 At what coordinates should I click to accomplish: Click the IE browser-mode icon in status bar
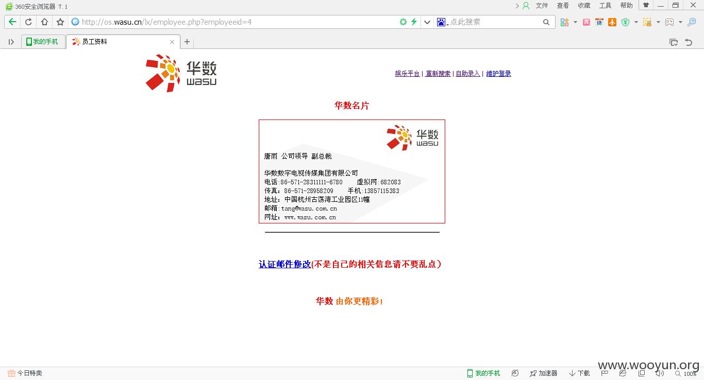tap(623, 373)
